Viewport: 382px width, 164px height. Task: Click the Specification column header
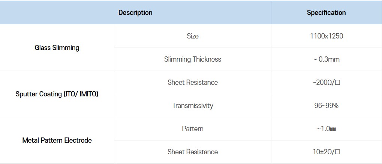pos(326,13)
